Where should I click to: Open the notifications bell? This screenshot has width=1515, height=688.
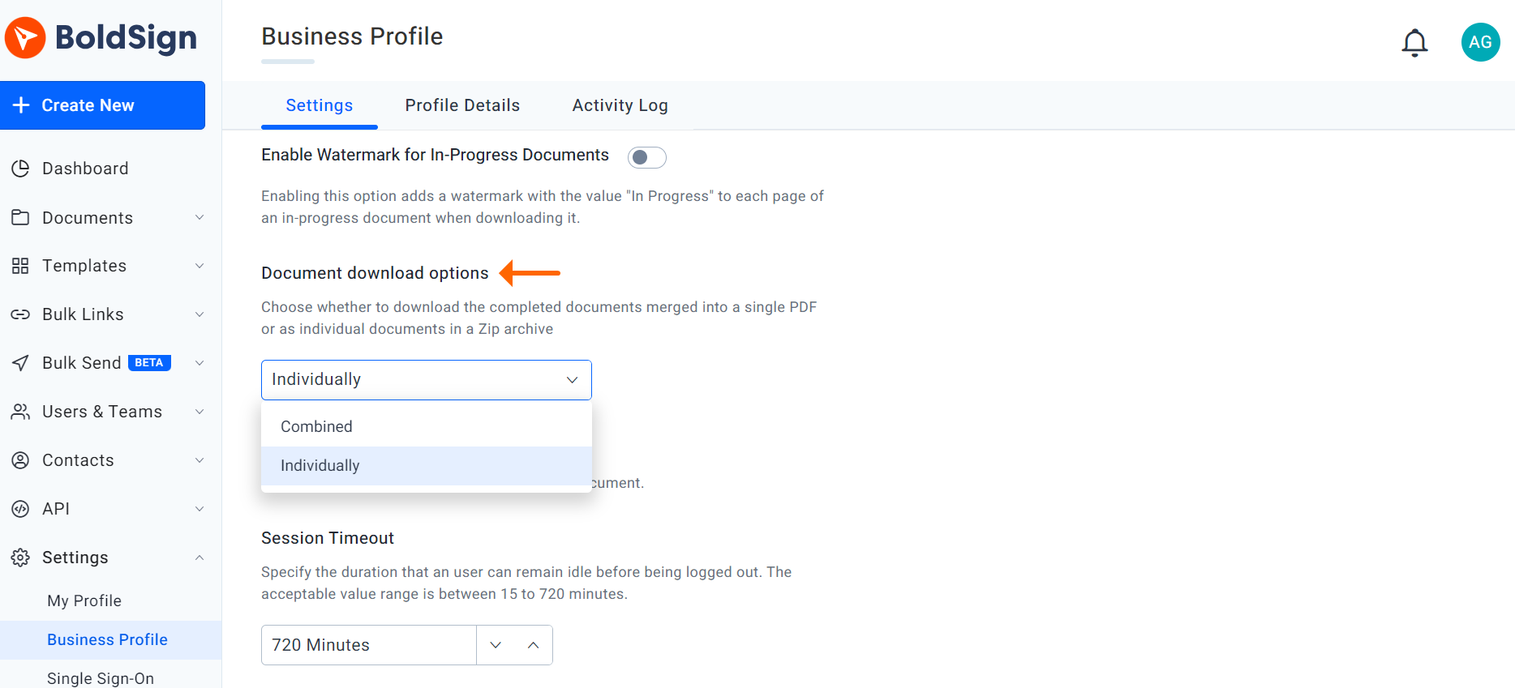tap(1414, 42)
